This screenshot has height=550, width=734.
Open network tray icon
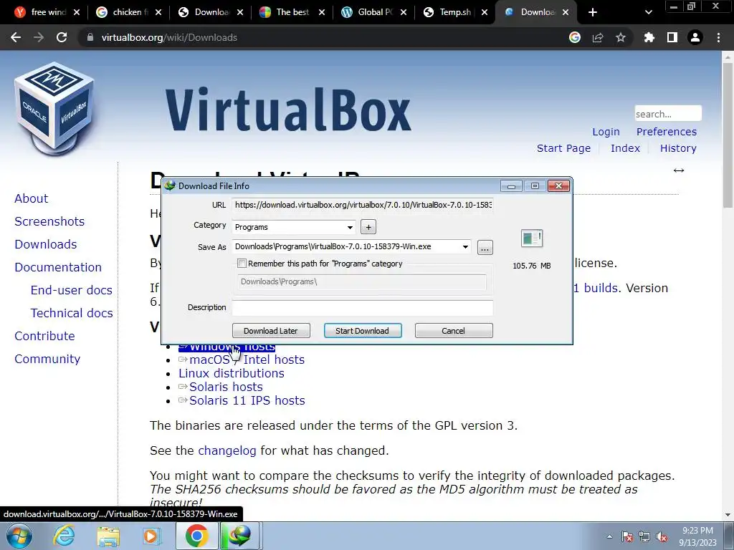pyautogui.click(x=644, y=536)
